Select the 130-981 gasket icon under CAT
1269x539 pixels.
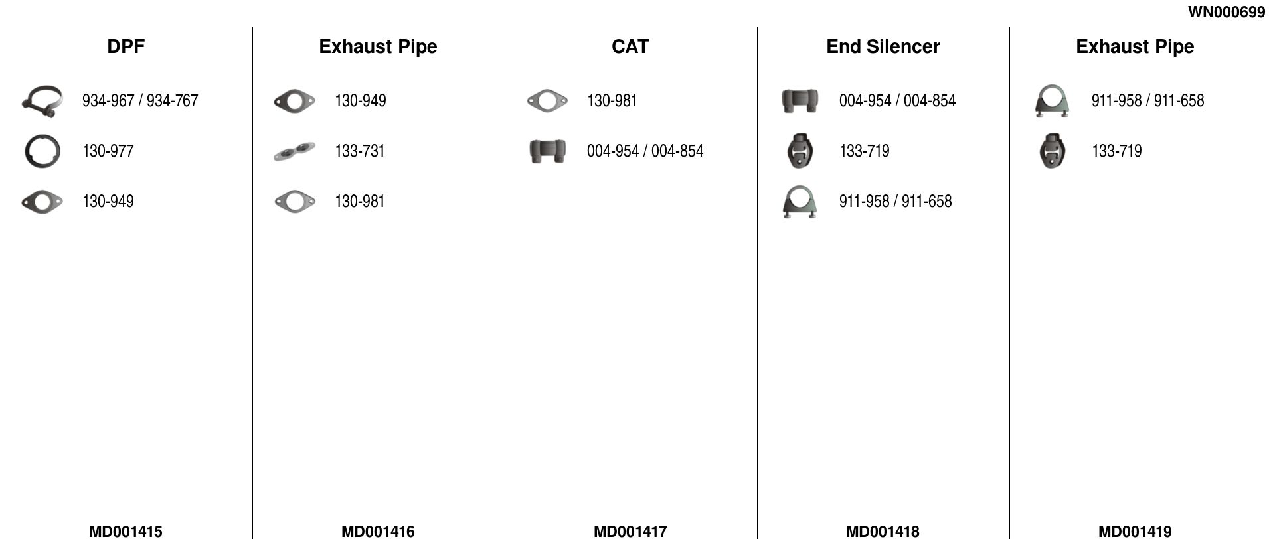pos(547,101)
